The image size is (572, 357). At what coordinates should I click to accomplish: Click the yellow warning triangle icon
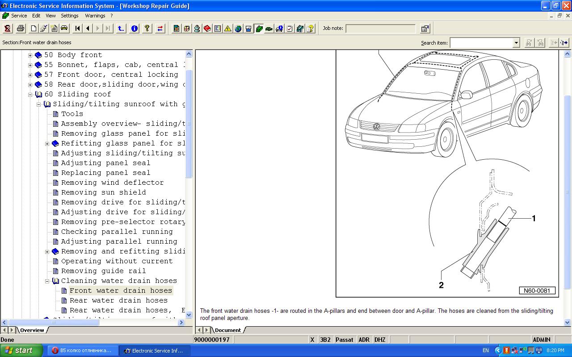point(228,29)
